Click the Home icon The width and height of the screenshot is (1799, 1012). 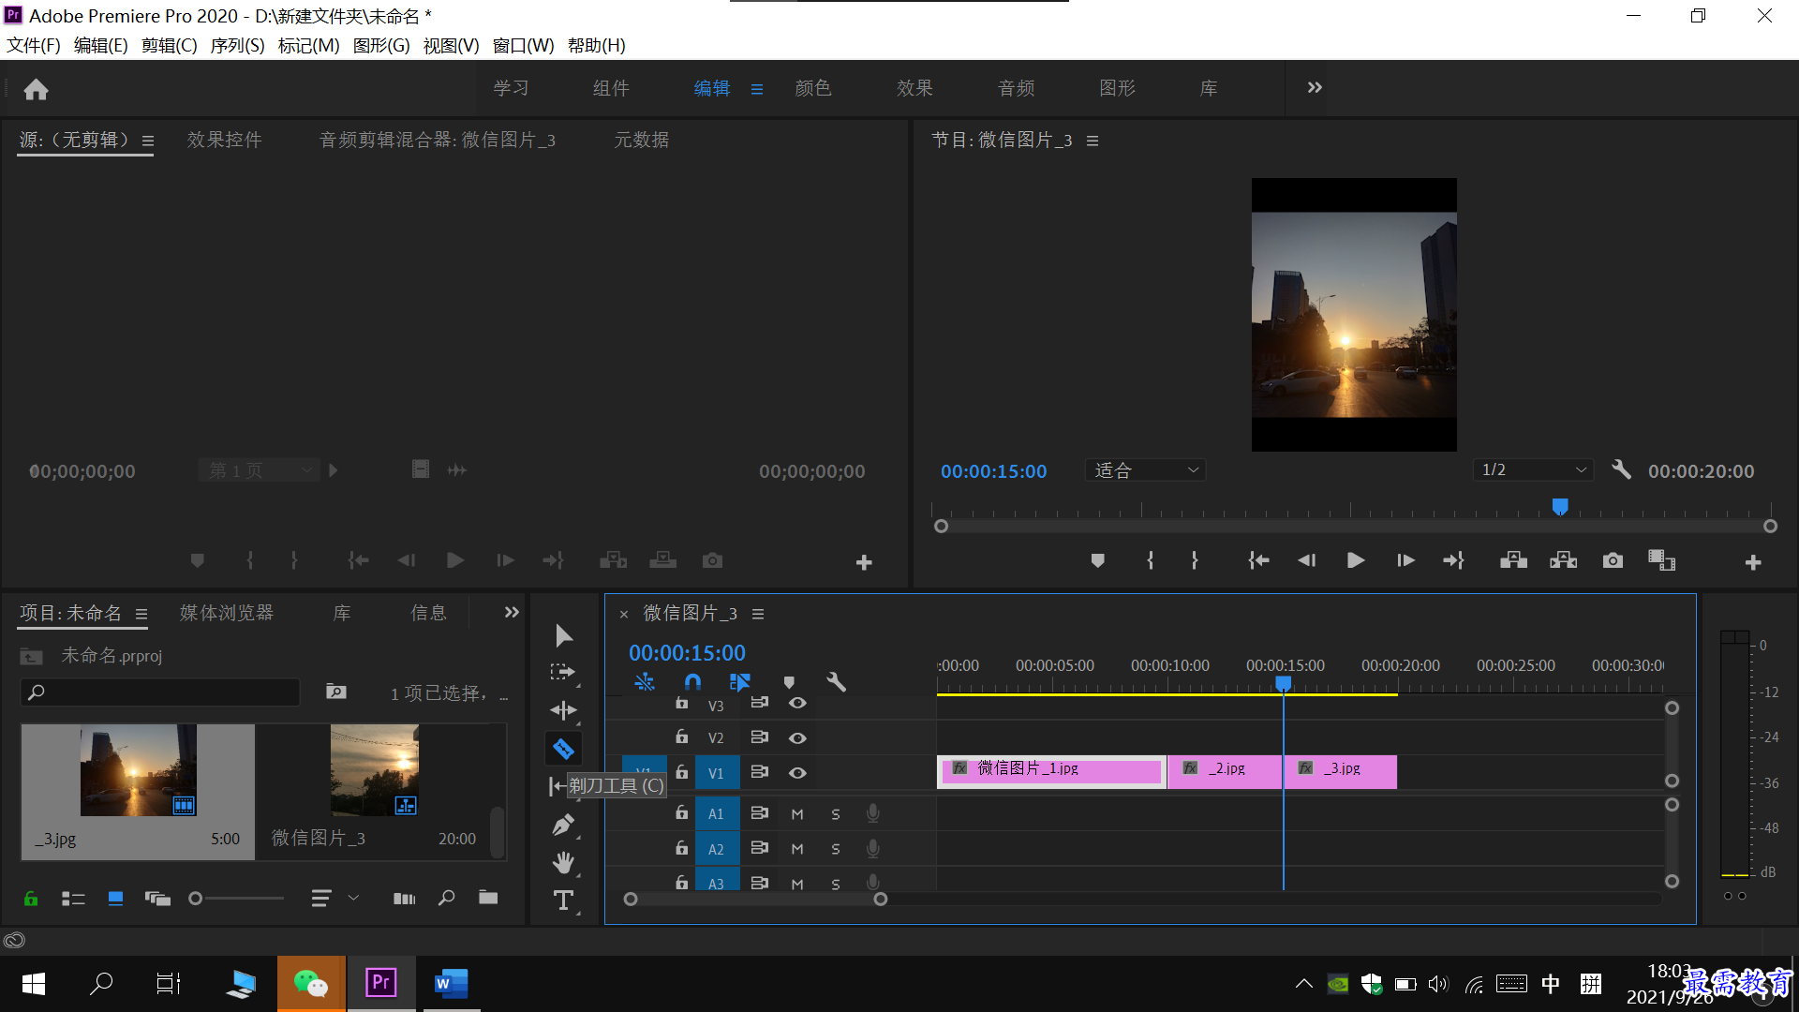point(36,89)
